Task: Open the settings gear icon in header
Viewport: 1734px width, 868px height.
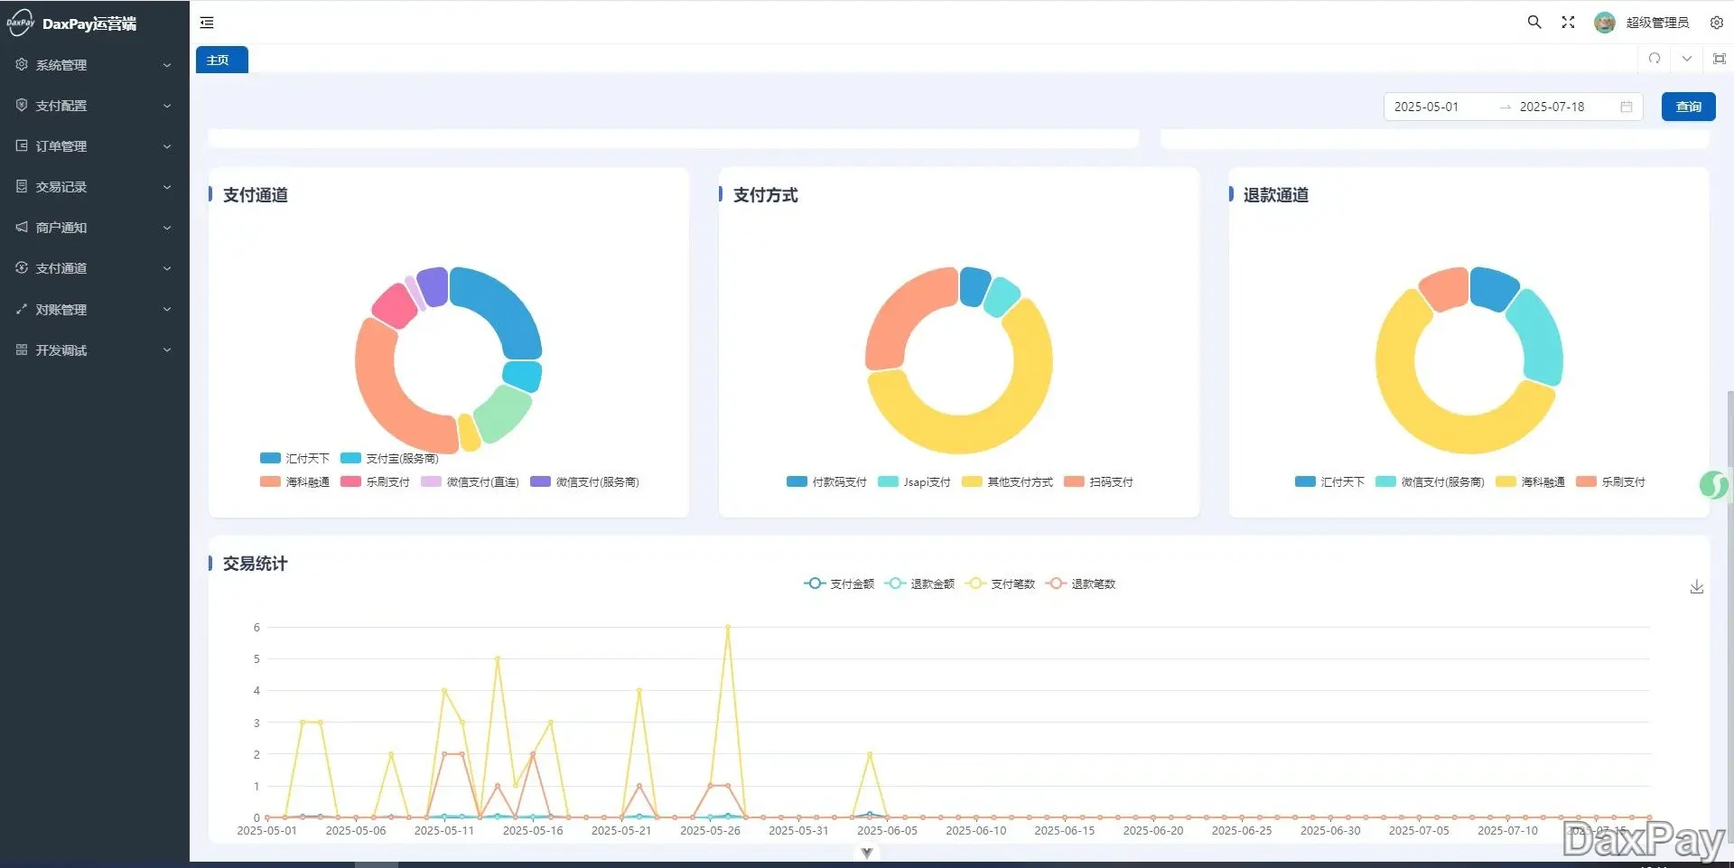Action: [1716, 23]
